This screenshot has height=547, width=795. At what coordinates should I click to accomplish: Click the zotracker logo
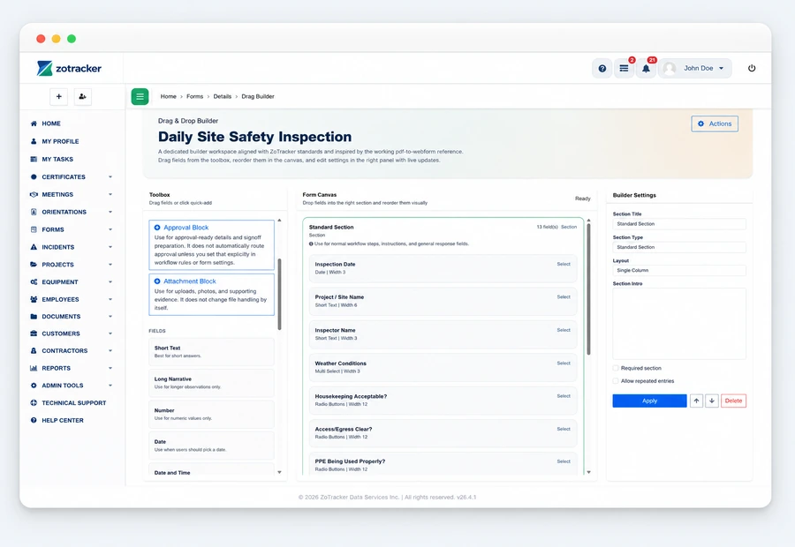[x=69, y=69]
